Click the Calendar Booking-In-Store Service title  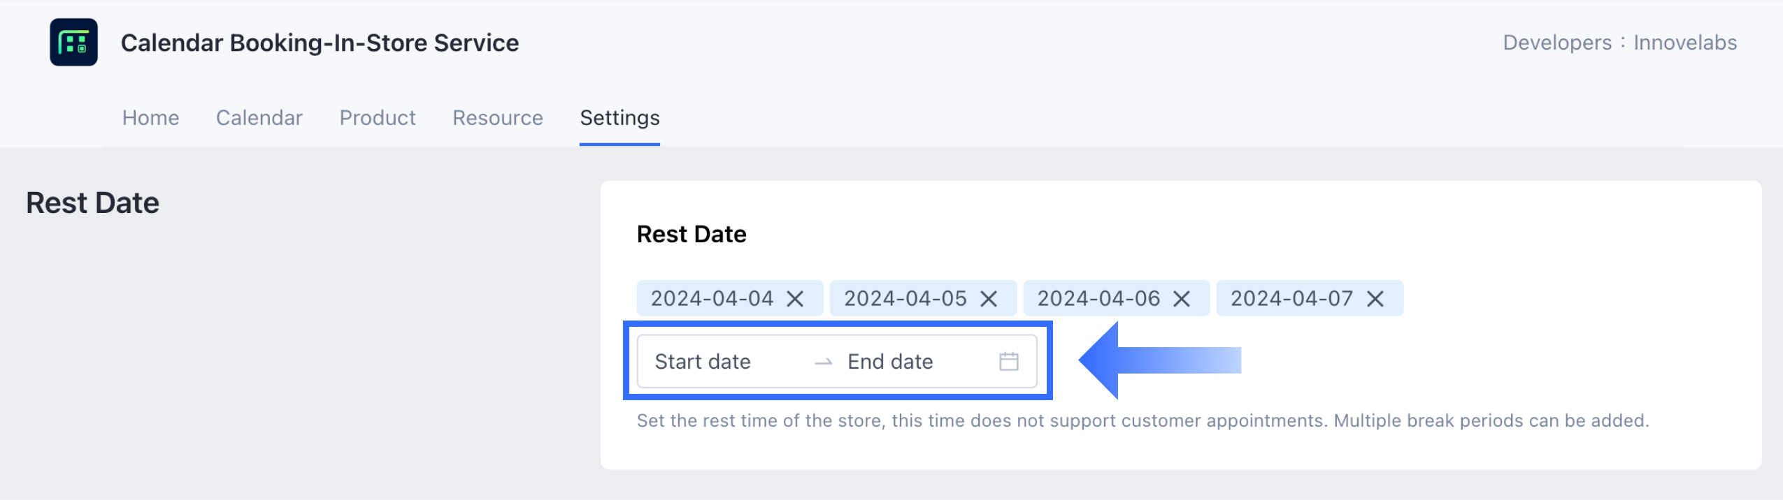[320, 43]
